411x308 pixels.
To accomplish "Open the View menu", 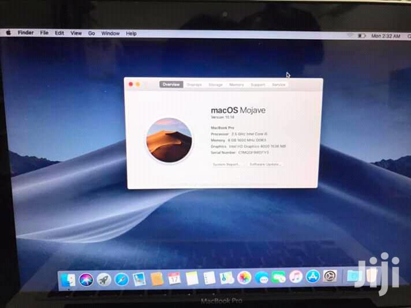I will click(76, 33).
